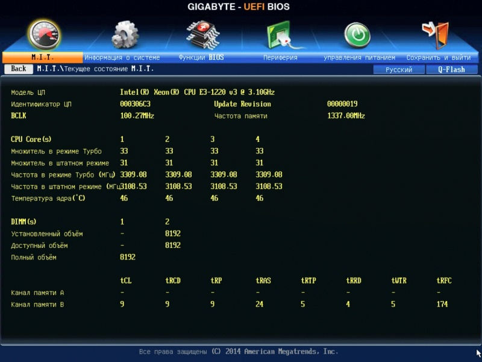Click the tRFC column header

444,281
